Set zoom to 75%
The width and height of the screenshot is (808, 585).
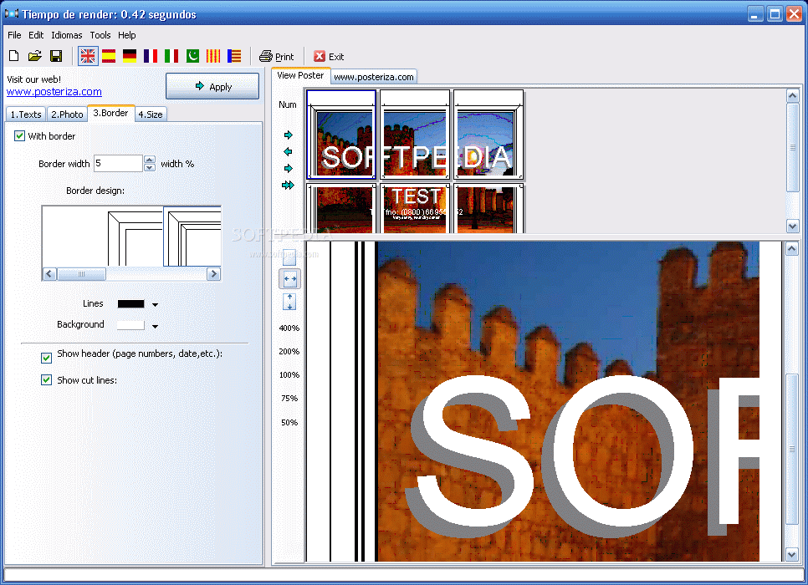289,398
